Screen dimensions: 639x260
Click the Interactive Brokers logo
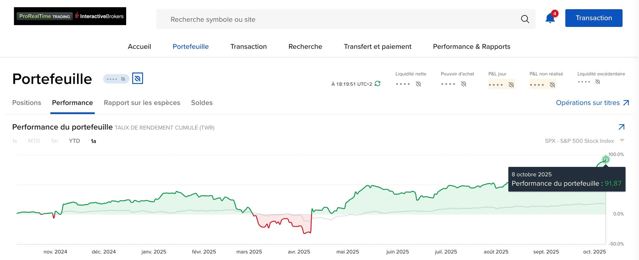[100, 16]
